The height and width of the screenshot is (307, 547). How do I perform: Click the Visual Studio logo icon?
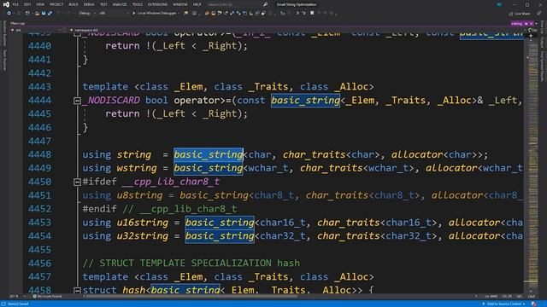click(6, 4)
